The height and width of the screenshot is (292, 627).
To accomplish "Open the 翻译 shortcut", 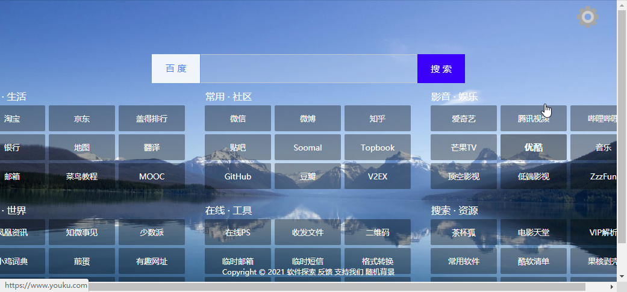I will pos(152,148).
